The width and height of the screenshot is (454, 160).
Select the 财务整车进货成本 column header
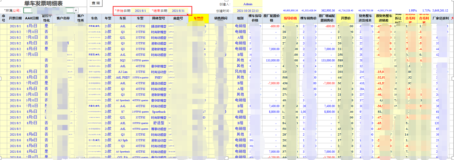pyautogui.click(x=366, y=18)
